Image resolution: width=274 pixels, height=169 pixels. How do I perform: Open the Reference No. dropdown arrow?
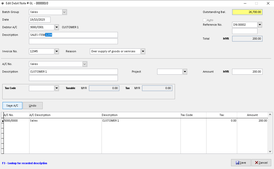(260, 25)
